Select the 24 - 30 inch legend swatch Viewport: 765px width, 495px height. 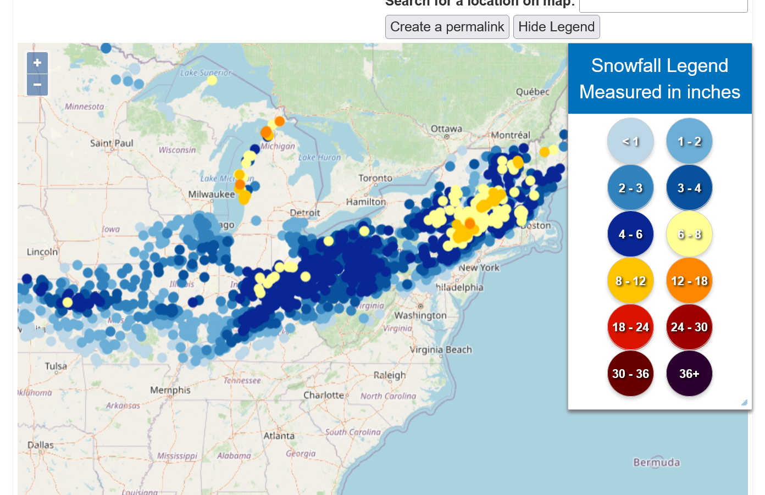coord(689,327)
